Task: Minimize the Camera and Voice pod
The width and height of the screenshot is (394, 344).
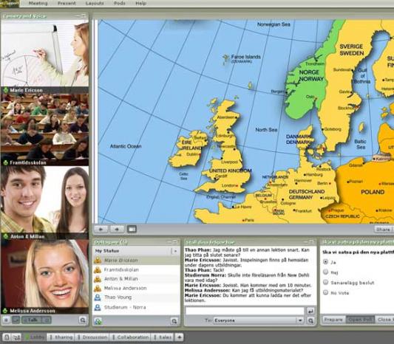Action: click(78, 16)
